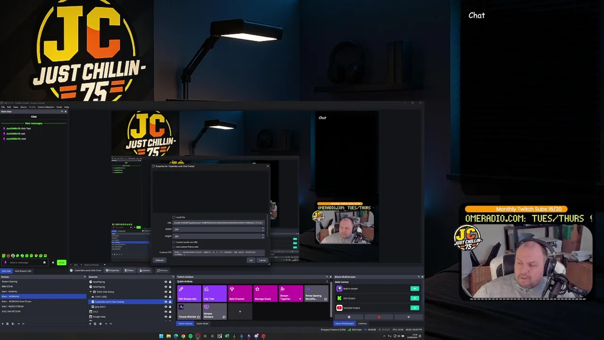Open the Scene Collection menu

pos(46,107)
